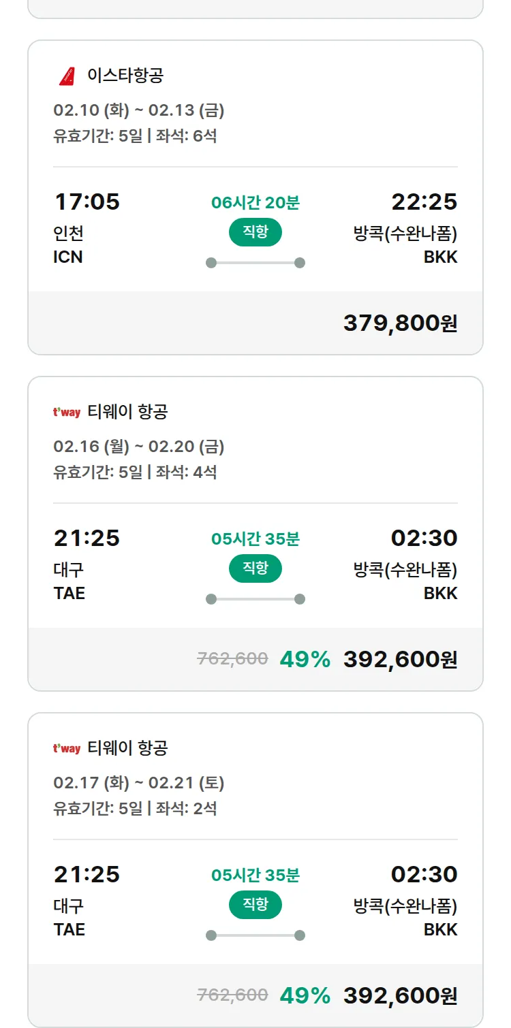Tap the 직항 badge on the 02.16 t'way flight
The image size is (511, 1028).
[255, 568]
